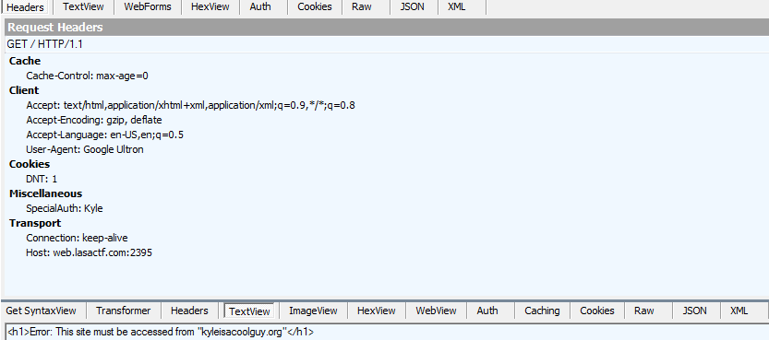Image resolution: width=769 pixels, height=340 pixels.
Task: Open the Transformer tab
Action: (x=123, y=311)
